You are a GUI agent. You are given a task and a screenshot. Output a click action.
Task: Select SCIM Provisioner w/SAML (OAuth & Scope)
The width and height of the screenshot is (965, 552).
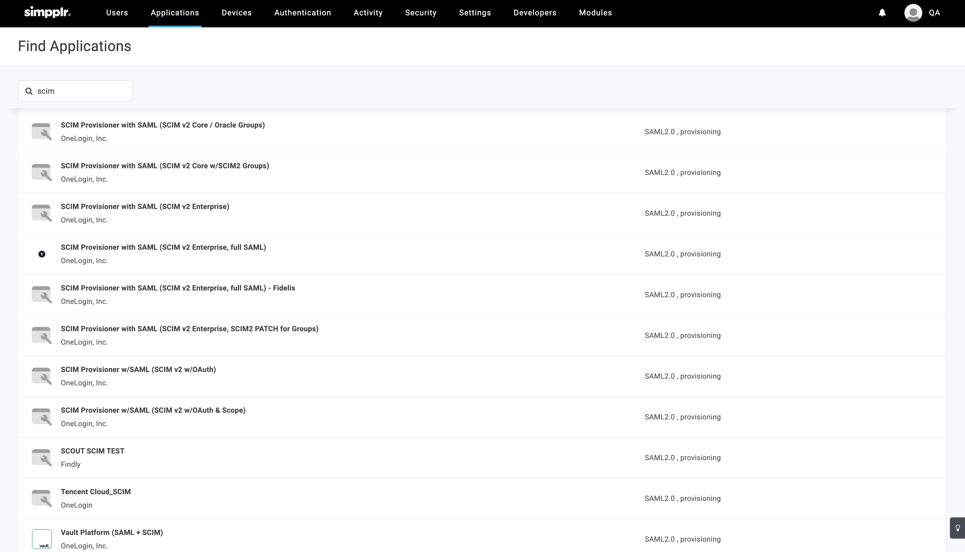click(153, 410)
